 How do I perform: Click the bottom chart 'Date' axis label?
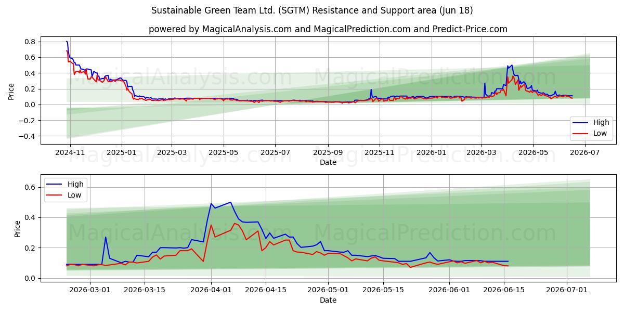click(328, 300)
